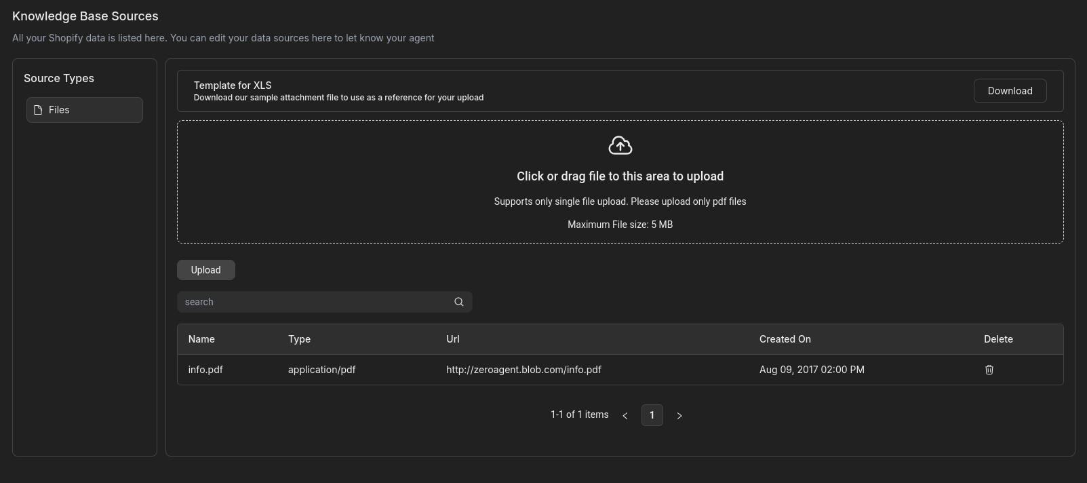This screenshot has height=483, width=1087.
Task: Click the Url column header
Action: [453, 339]
